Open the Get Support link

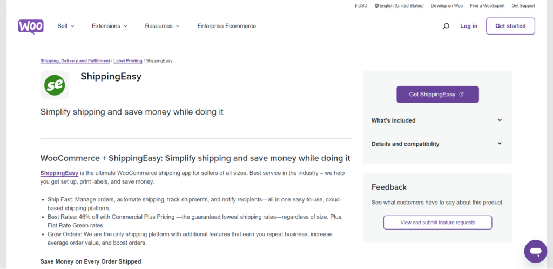click(523, 6)
